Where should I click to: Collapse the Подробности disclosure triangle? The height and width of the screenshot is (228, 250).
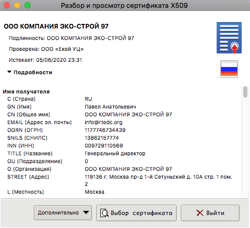pos(9,72)
